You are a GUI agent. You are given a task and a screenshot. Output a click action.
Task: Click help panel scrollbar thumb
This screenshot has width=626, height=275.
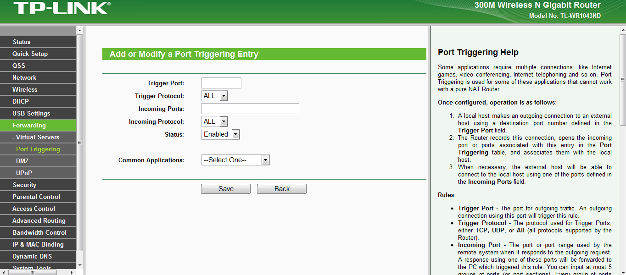click(x=622, y=80)
